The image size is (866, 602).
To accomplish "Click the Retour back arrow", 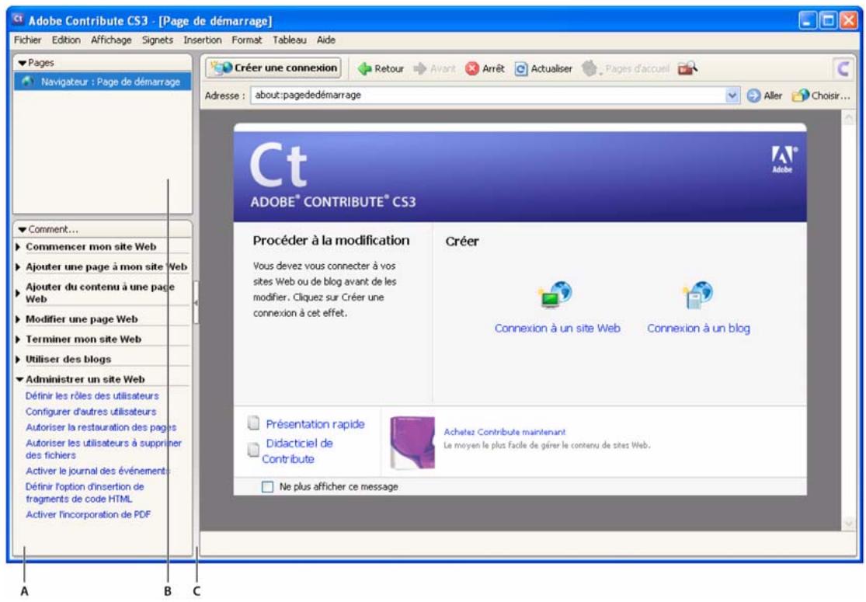I will 364,68.
